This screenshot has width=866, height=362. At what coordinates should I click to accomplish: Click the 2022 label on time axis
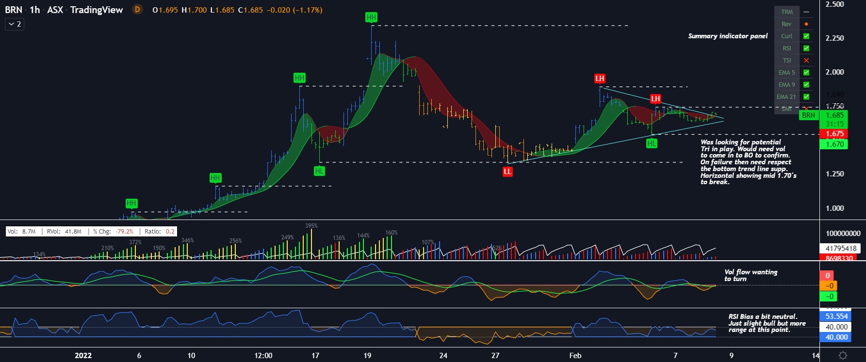pyautogui.click(x=83, y=356)
